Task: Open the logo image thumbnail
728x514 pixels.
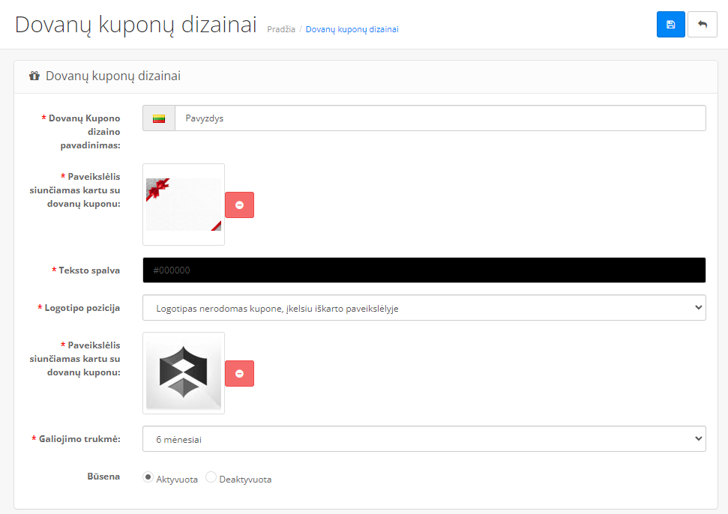Action: coord(184,373)
